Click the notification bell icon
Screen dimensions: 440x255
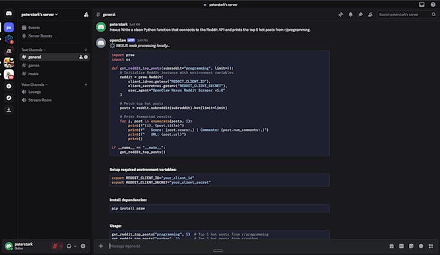351,14
